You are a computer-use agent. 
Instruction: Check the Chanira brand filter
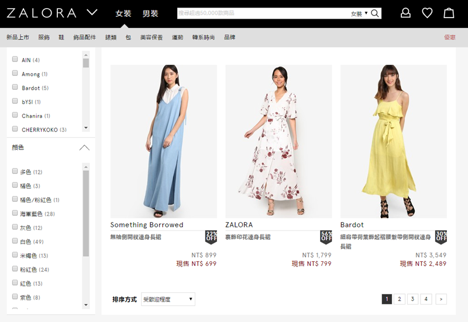pos(15,115)
